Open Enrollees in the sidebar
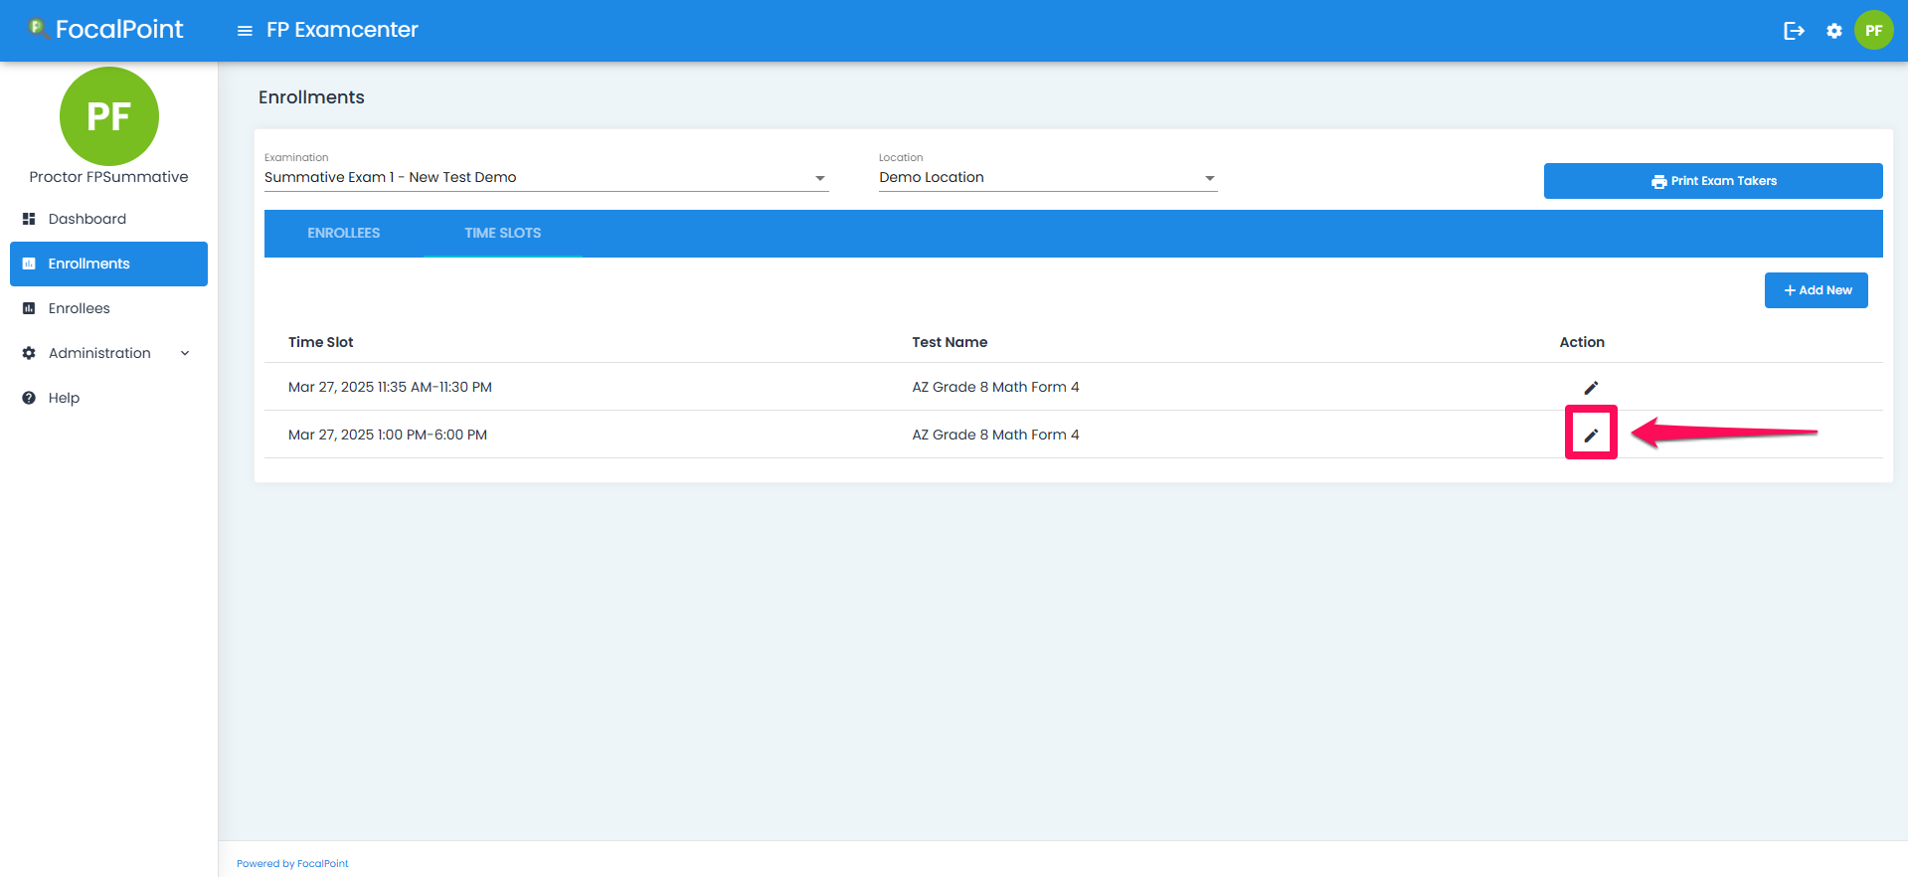 tap(80, 308)
